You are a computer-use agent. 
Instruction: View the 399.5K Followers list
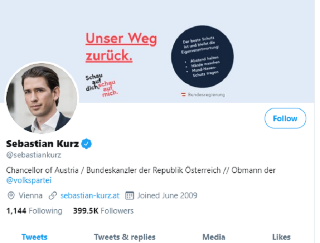point(103,211)
